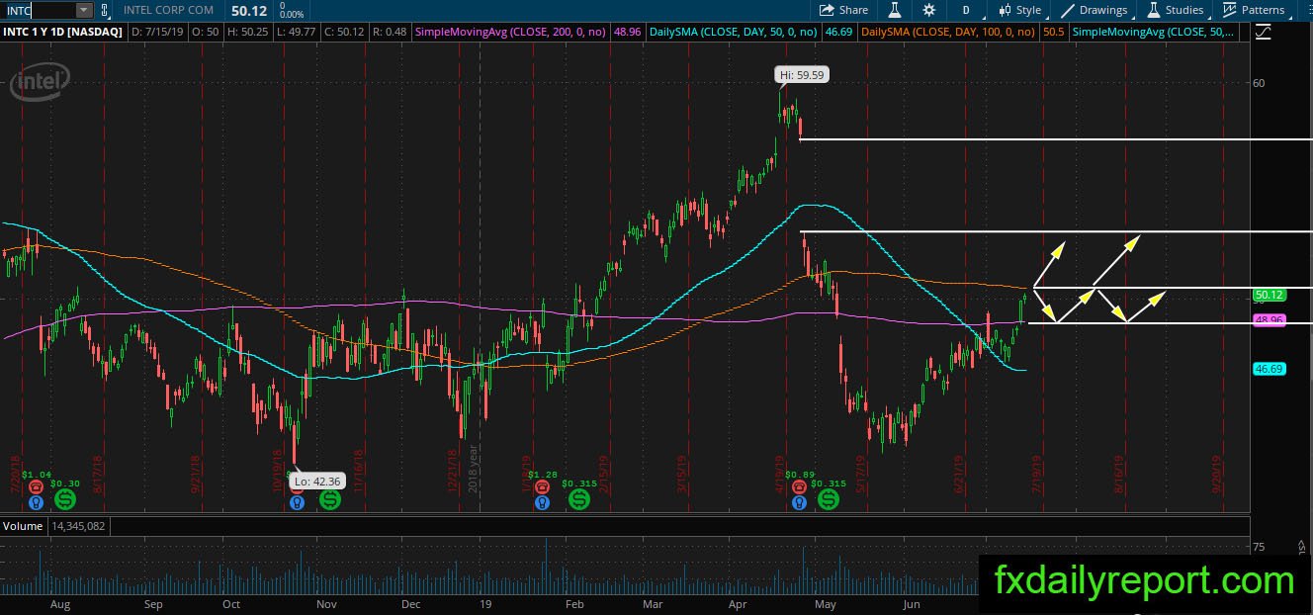Click the INTC symbol input field

(x=38, y=10)
